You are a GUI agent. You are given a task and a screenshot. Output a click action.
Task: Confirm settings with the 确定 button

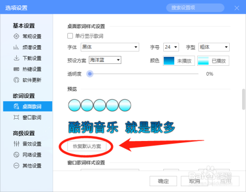(163, 181)
